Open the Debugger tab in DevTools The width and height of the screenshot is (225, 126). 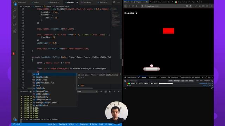pyautogui.click(x=152, y=77)
